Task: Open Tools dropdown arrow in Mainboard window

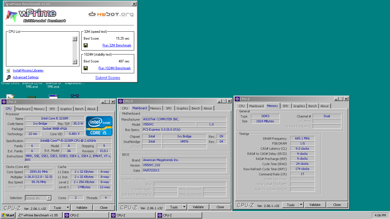Action: click(184, 207)
